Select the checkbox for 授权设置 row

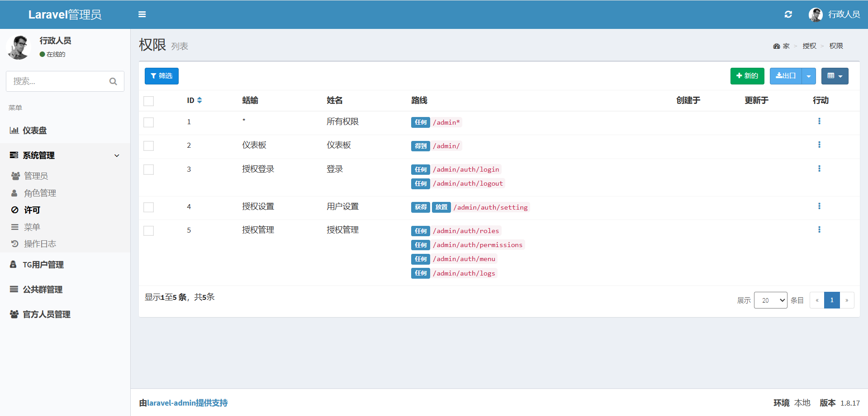pyautogui.click(x=148, y=207)
